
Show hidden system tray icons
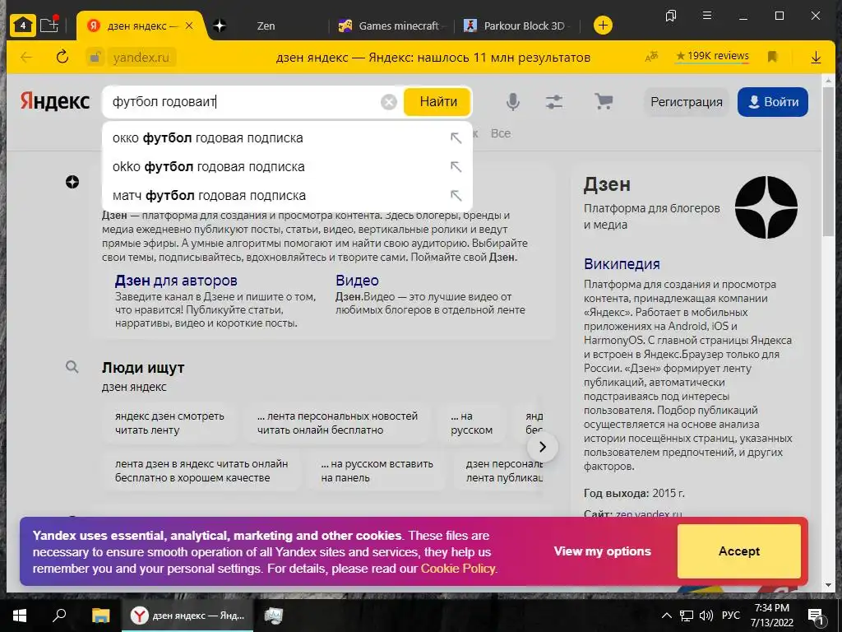pyautogui.click(x=666, y=616)
